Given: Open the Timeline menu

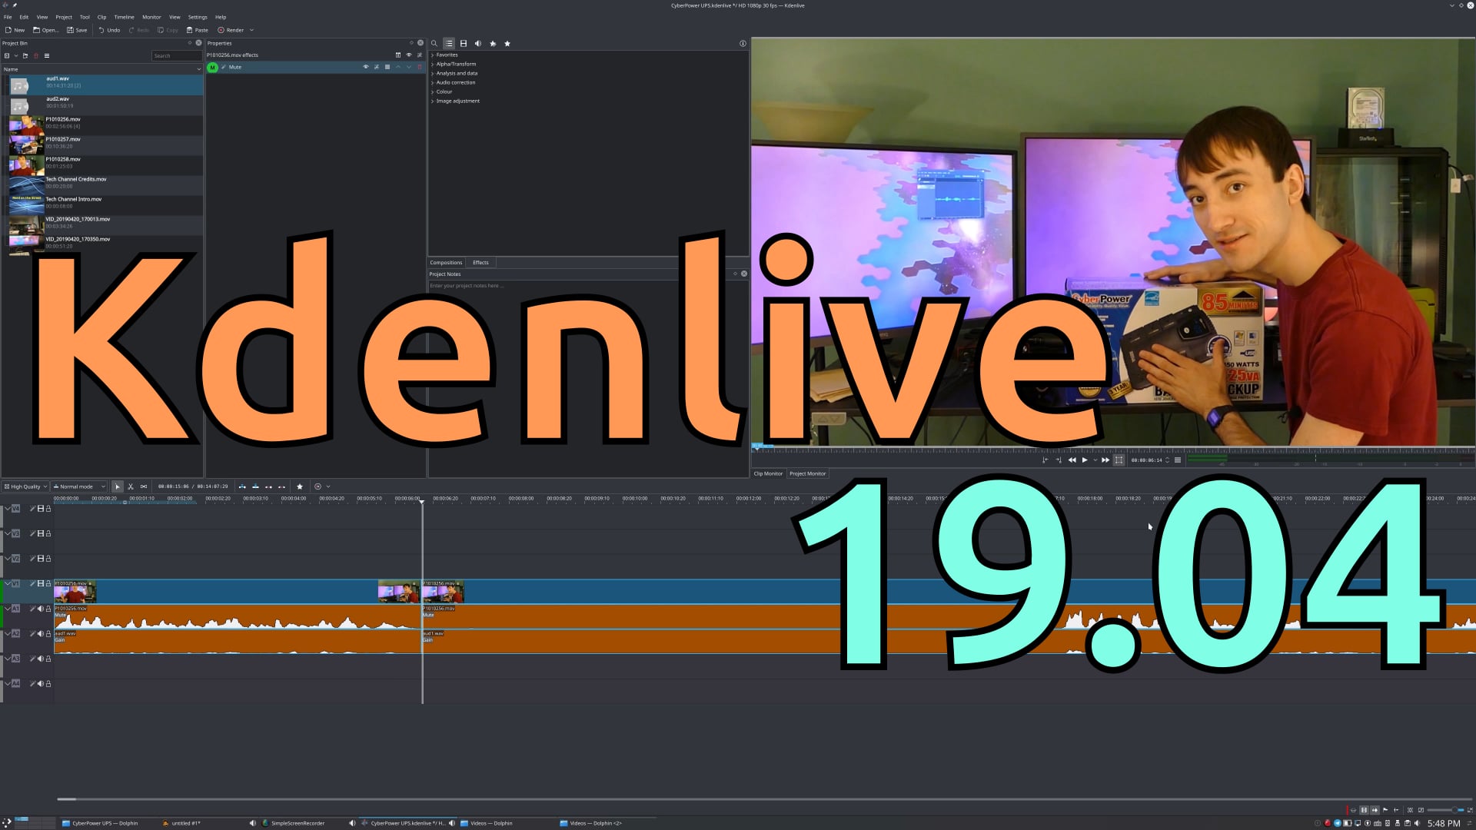Looking at the screenshot, I should (x=125, y=17).
